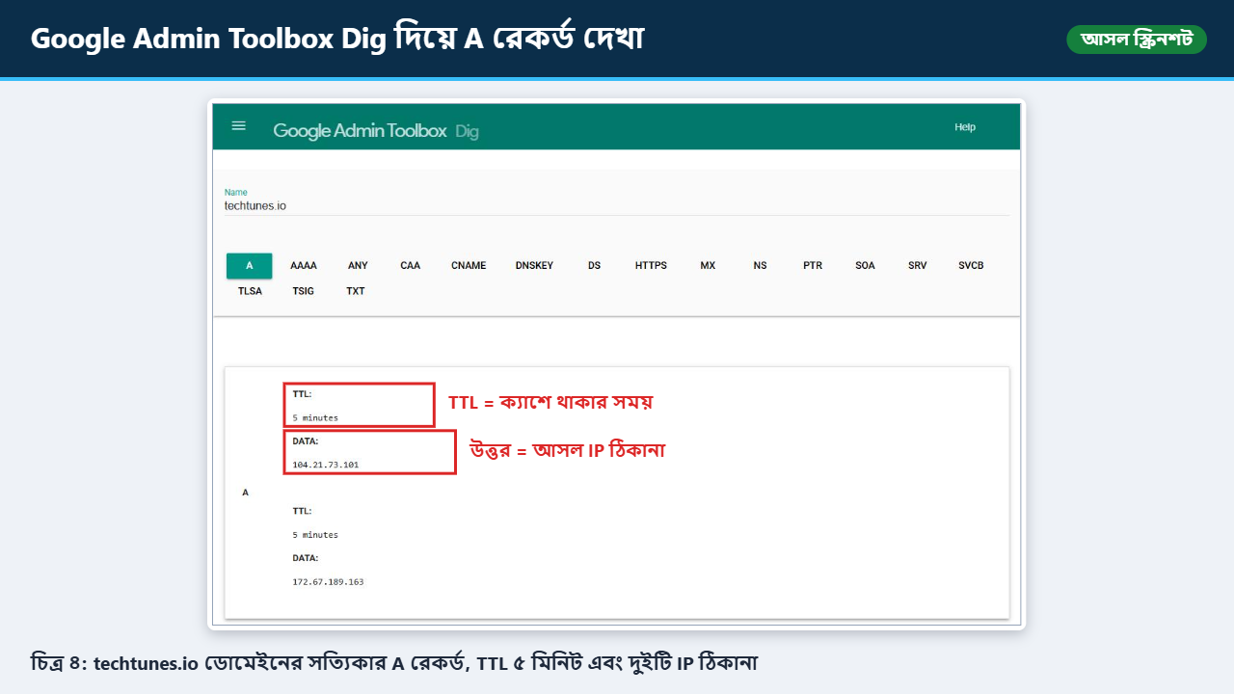Image resolution: width=1234 pixels, height=694 pixels.
Task: Select the CNAME record type
Action: 469,266
